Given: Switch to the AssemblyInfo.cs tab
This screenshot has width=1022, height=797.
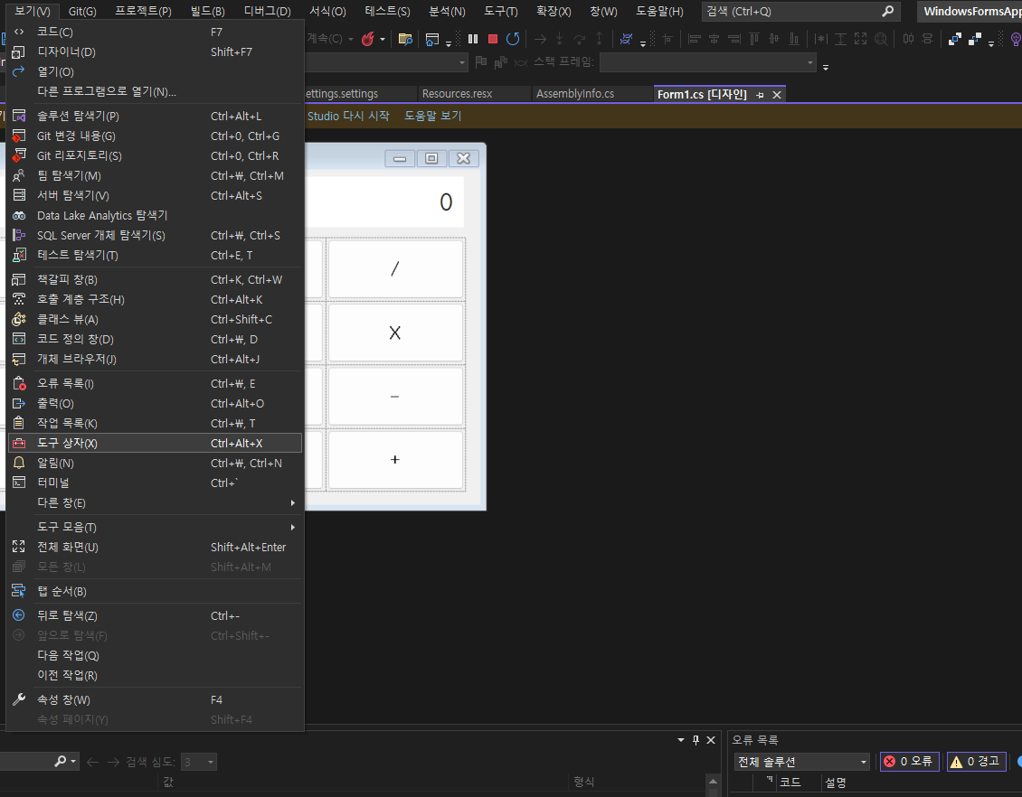Looking at the screenshot, I should (575, 94).
